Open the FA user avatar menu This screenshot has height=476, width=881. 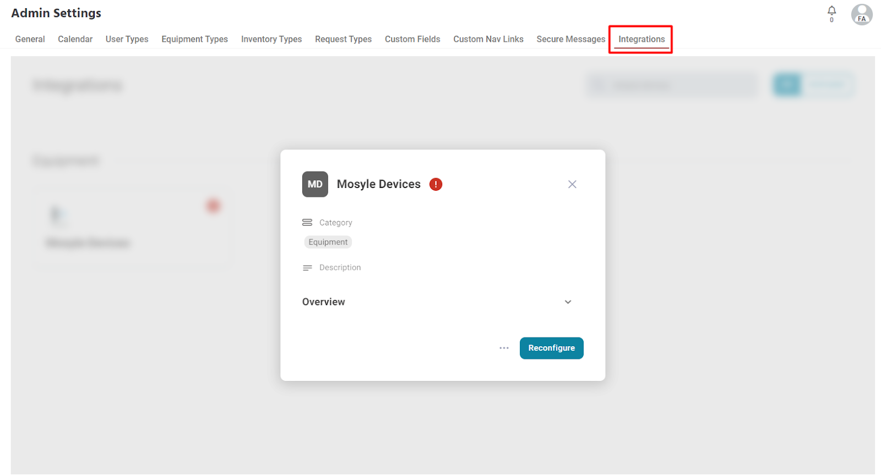tap(862, 15)
